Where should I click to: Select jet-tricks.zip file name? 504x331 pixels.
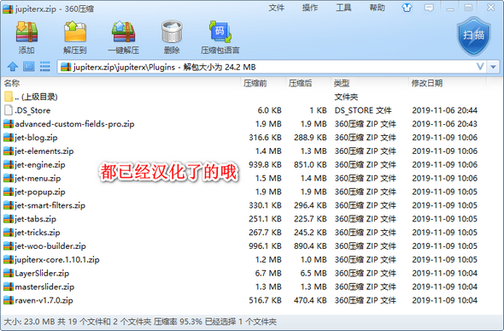(38, 233)
